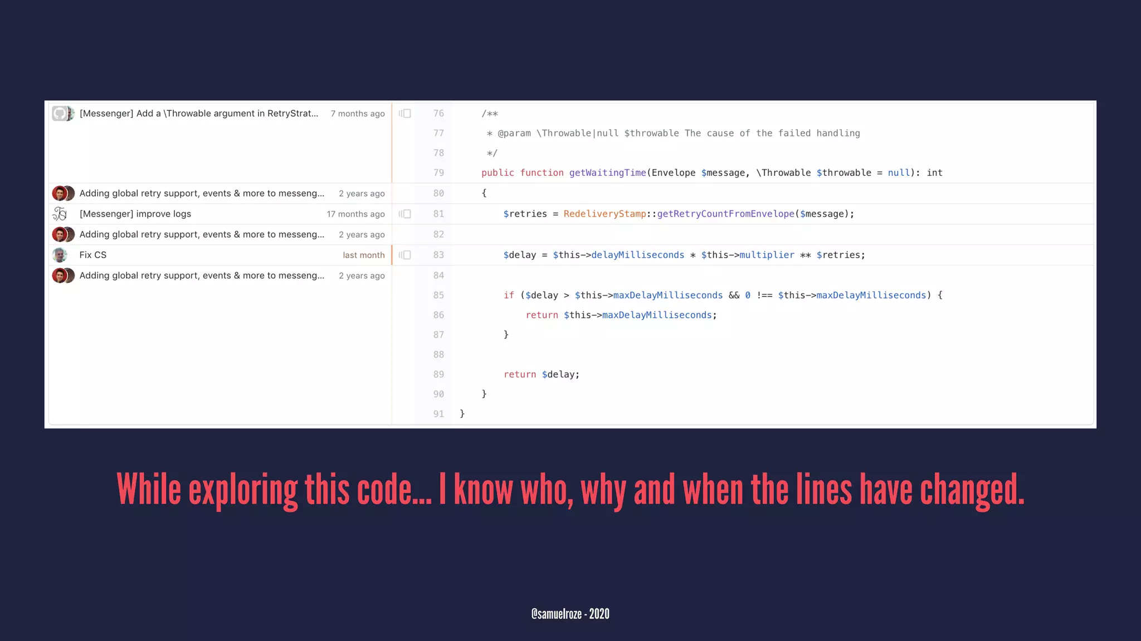Click the '@param \Throwable|null' docblock line
Image resolution: width=1141 pixels, height=641 pixels.
point(673,134)
